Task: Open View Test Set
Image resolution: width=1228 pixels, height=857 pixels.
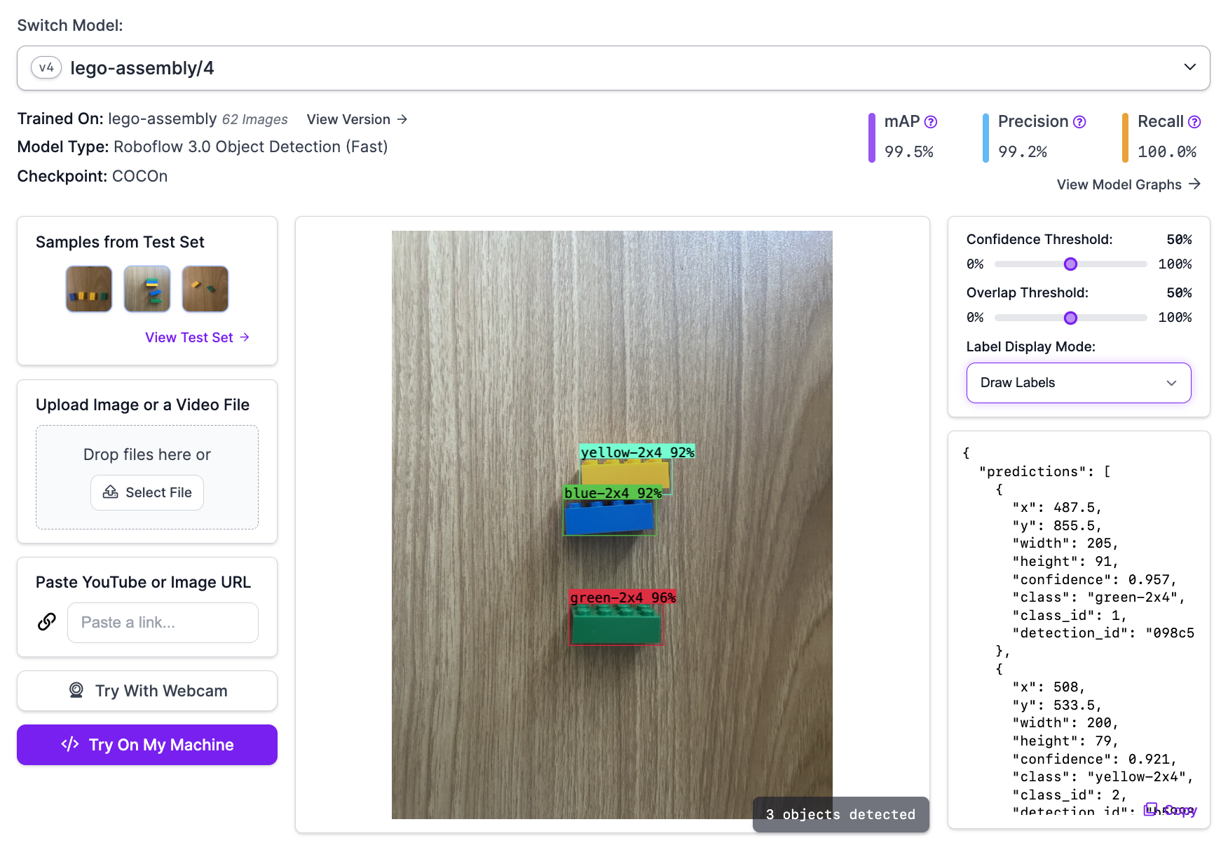Action: coord(196,337)
